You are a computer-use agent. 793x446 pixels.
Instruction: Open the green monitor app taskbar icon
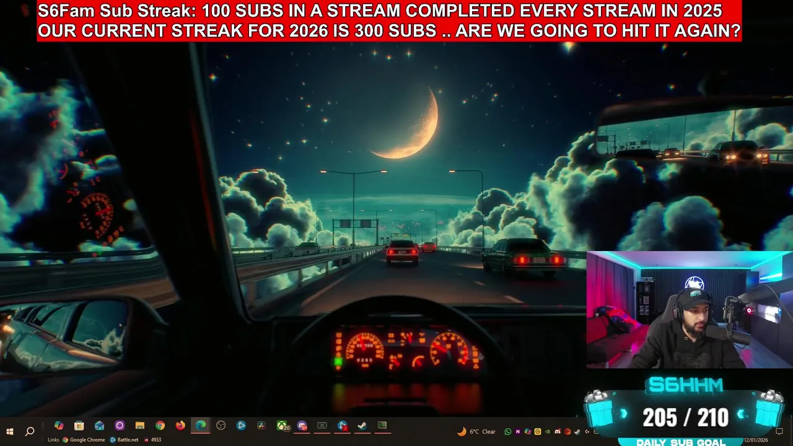tap(382, 426)
